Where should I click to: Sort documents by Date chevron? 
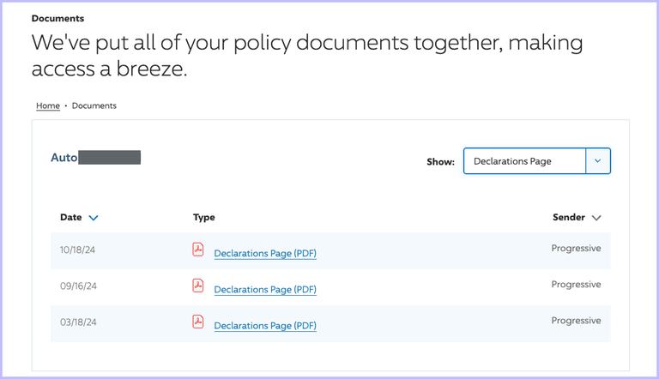94,218
